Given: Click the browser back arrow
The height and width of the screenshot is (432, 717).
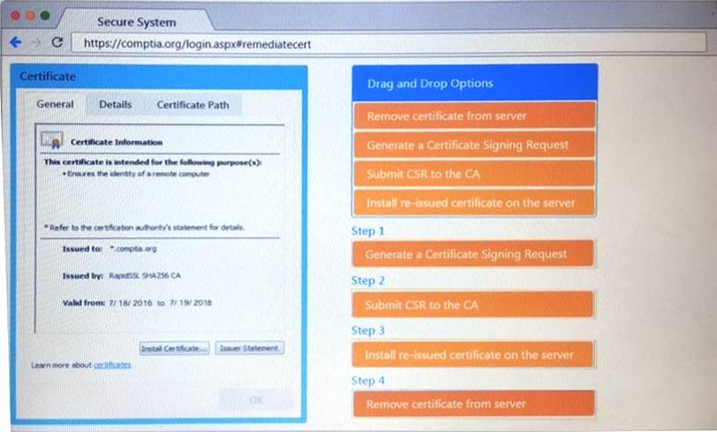Looking at the screenshot, I should click(15, 42).
